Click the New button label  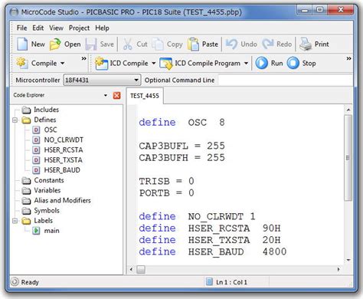pyautogui.click(x=38, y=44)
